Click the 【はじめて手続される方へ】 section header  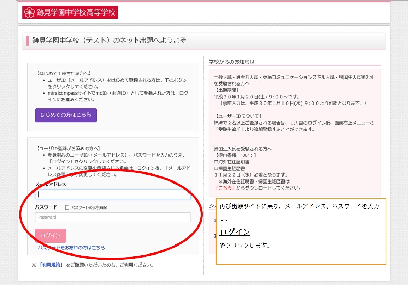coord(64,73)
